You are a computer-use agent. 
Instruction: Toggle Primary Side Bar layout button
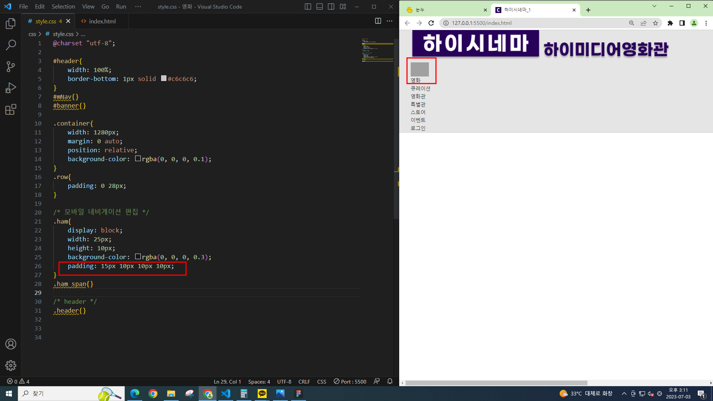click(307, 7)
